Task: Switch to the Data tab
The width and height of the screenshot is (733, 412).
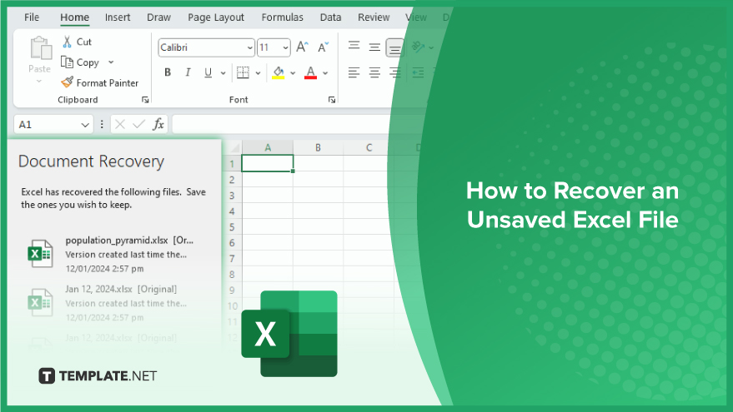Action: point(330,17)
